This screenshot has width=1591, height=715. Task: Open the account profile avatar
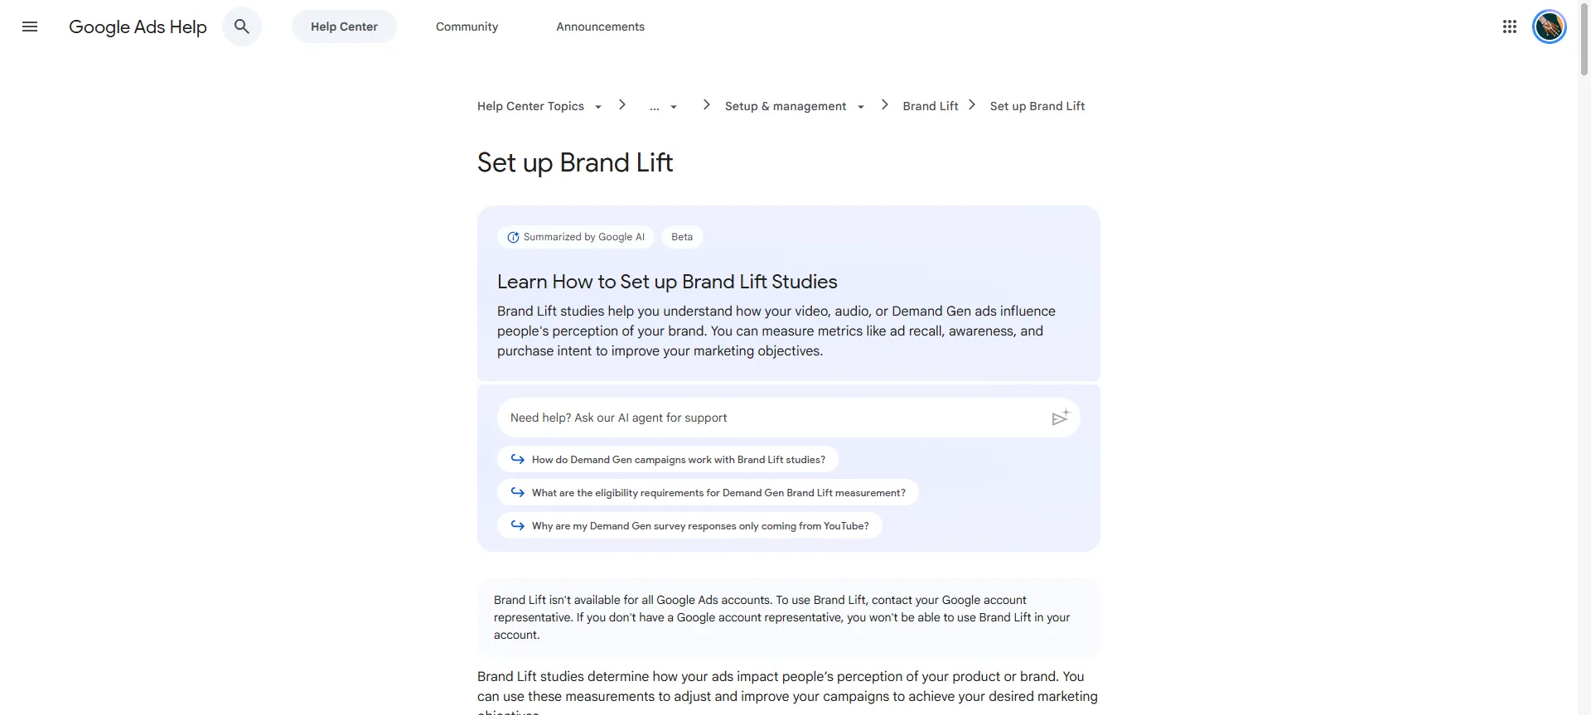(x=1549, y=27)
